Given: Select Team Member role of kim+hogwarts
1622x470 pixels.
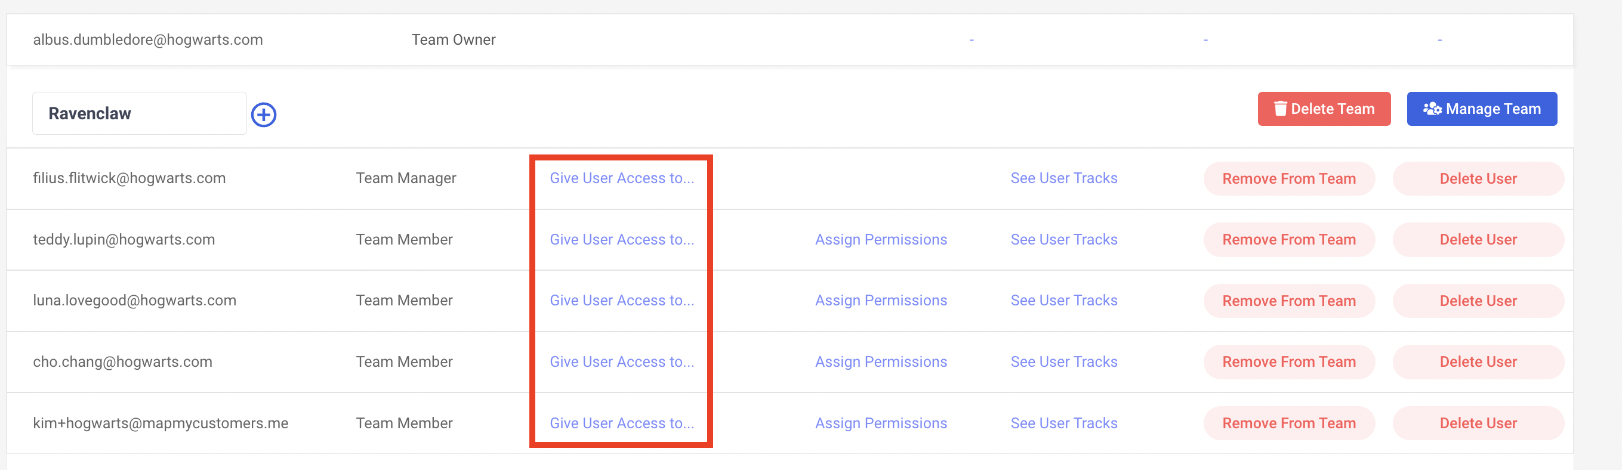Looking at the screenshot, I should [x=404, y=423].
